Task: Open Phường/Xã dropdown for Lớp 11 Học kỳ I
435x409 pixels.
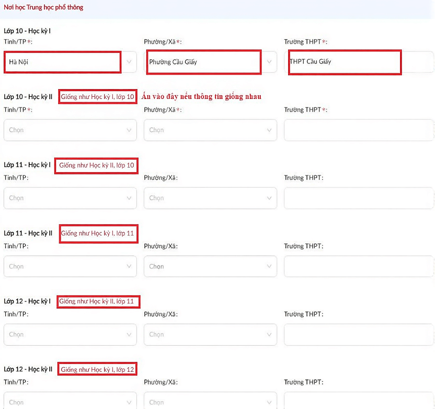Action: [x=210, y=198]
